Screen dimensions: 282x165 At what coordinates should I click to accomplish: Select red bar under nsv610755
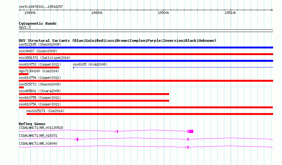pyautogui.click(x=94, y=101)
